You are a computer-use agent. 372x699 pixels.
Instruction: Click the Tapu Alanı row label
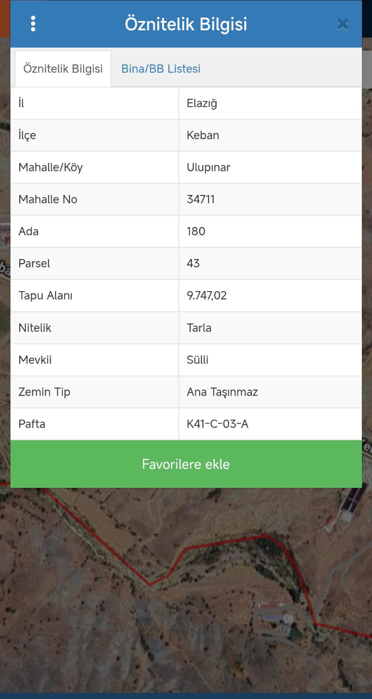[x=45, y=296]
